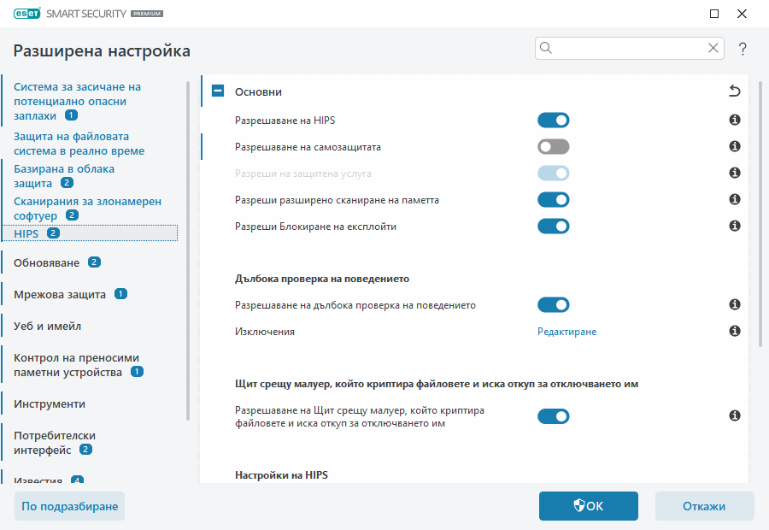
Task: Click badge 2 next to Сканирания за злонамерен софтуер
Action: [x=72, y=215]
